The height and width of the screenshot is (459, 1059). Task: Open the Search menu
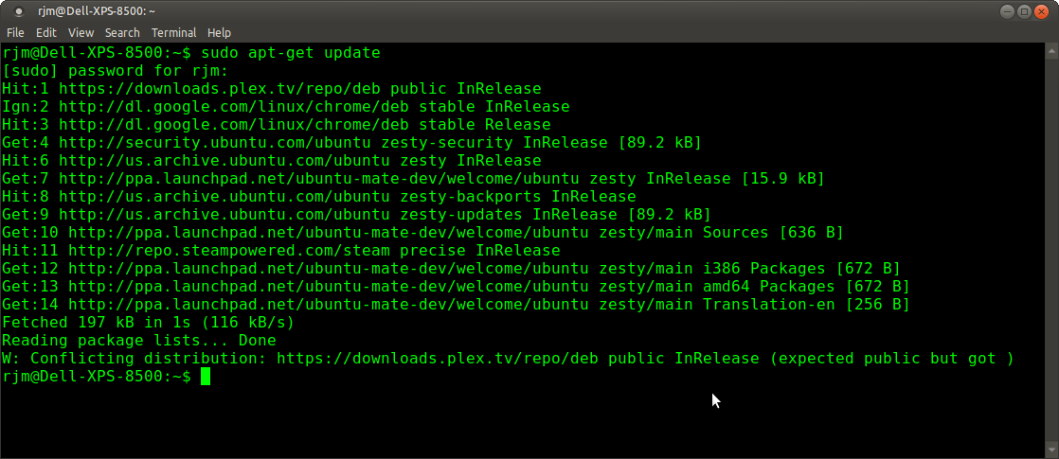click(x=122, y=32)
